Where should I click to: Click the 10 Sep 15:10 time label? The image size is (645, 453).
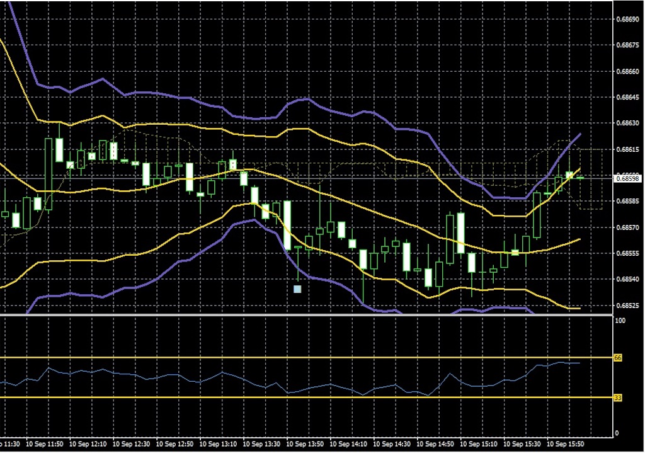(x=479, y=444)
